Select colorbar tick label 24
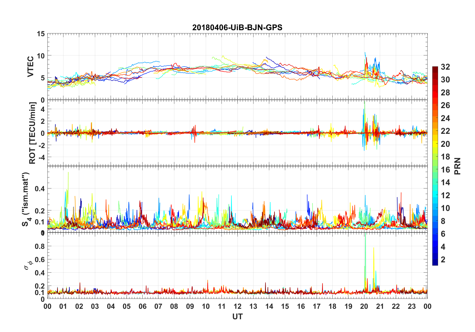Viewport: 475px width, 332px height. (x=445, y=118)
